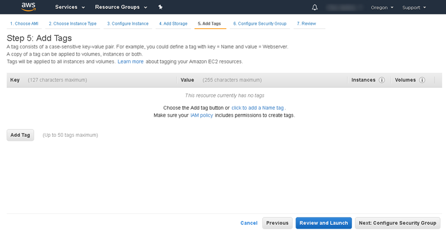Click the pin shortcut icon in navbar
The width and height of the screenshot is (446, 236).
160,7
